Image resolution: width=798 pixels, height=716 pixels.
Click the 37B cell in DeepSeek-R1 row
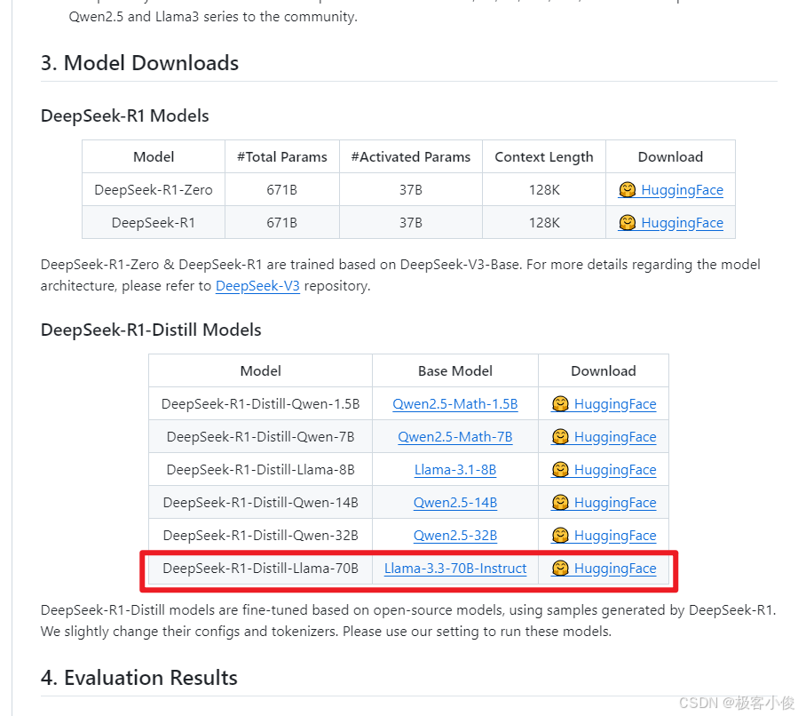pyautogui.click(x=411, y=223)
